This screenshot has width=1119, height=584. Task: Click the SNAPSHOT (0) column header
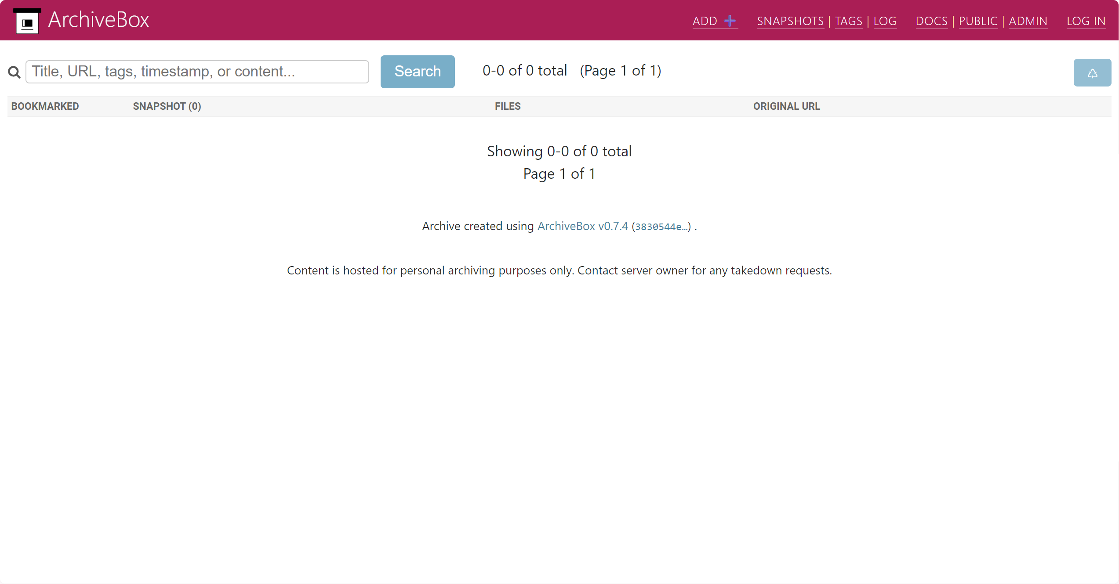[x=167, y=106]
